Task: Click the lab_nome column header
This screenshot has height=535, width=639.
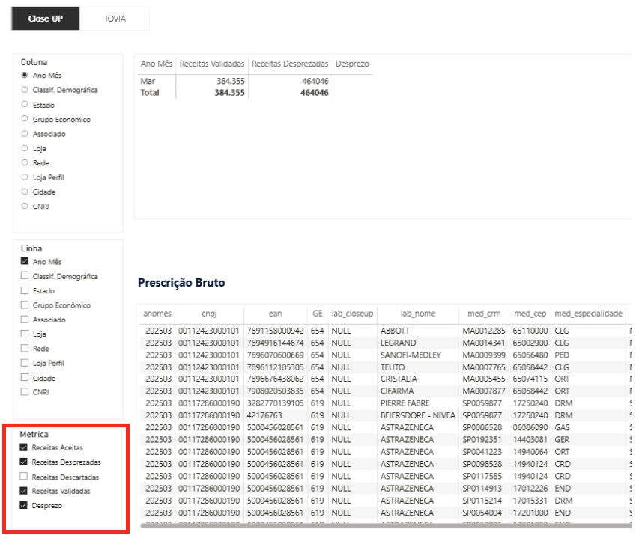Action: pos(417,314)
